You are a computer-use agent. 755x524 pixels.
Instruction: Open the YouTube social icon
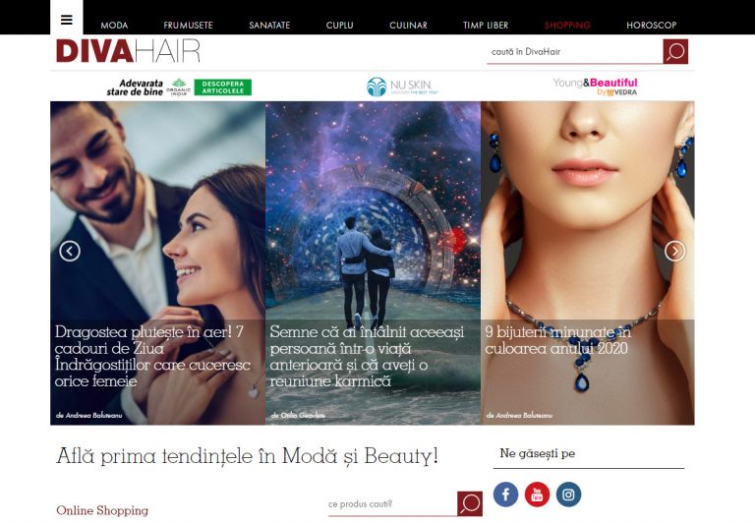(537, 495)
